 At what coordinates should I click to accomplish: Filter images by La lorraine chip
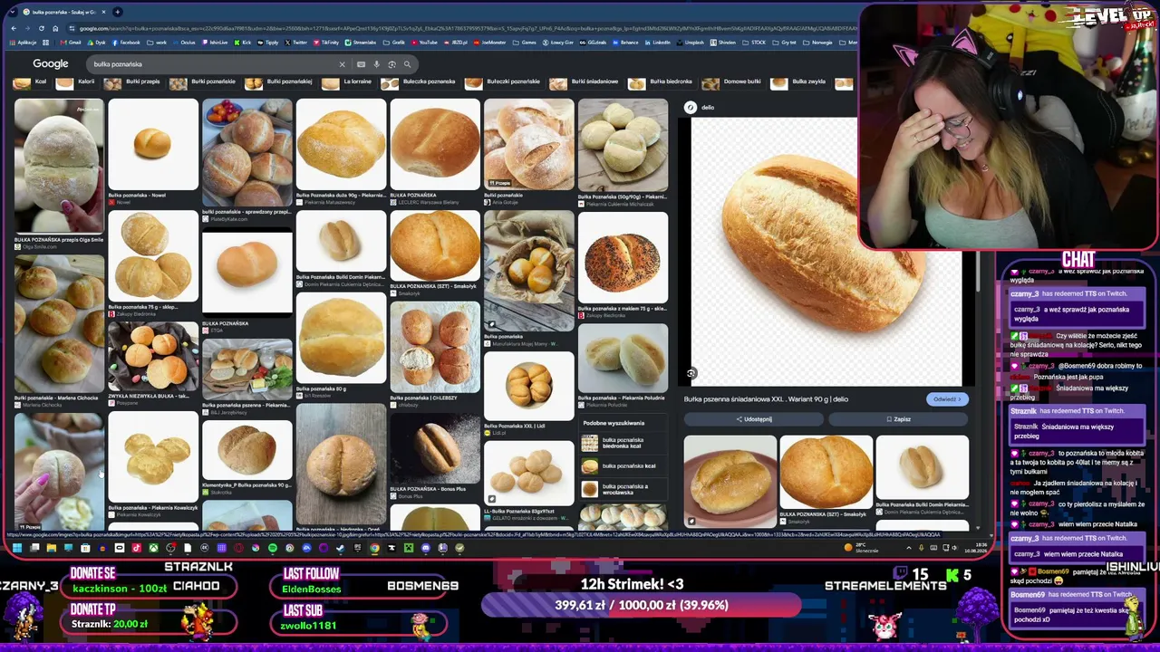click(x=348, y=82)
